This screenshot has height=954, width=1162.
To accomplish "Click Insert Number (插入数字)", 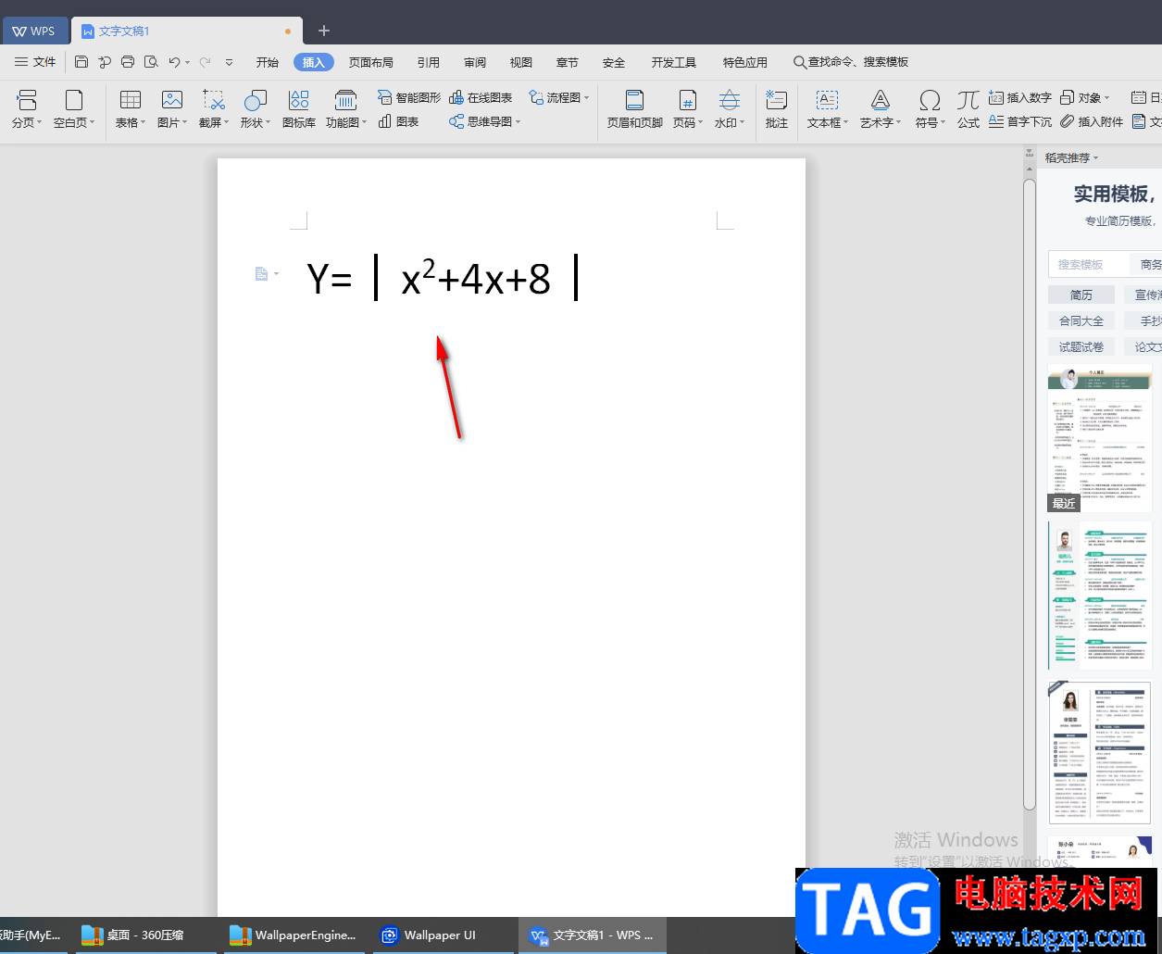I will click(1020, 97).
